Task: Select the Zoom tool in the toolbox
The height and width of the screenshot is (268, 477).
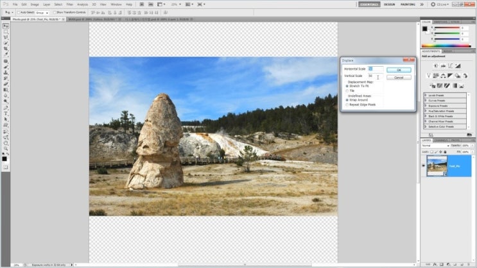Action: (x=6, y=149)
